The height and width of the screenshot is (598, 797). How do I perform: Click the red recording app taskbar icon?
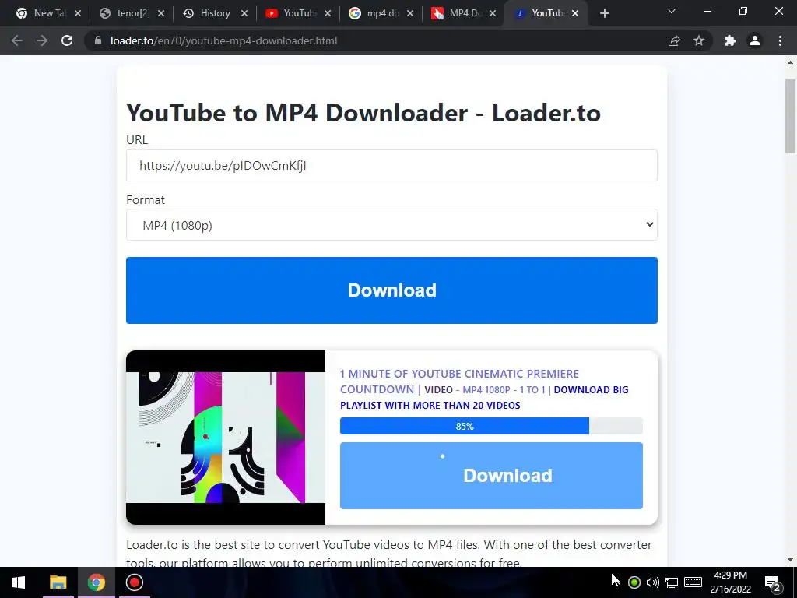[x=134, y=582]
